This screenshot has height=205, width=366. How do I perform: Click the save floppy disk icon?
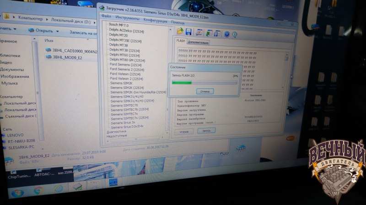pos(188,32)
